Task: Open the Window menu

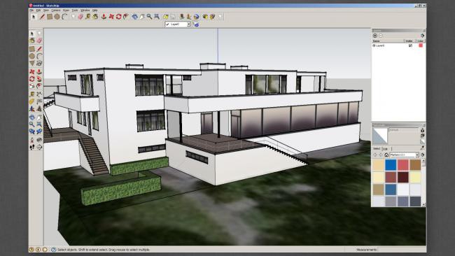Action: click(85, 10)
